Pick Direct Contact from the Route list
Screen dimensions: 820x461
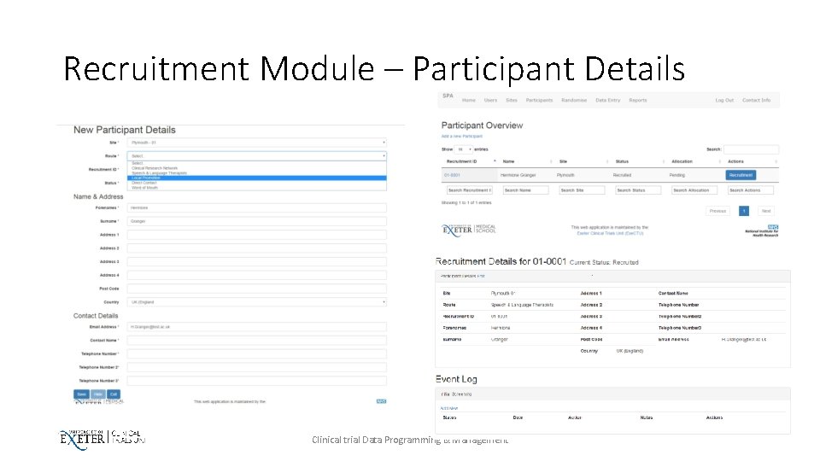point(144,183)
